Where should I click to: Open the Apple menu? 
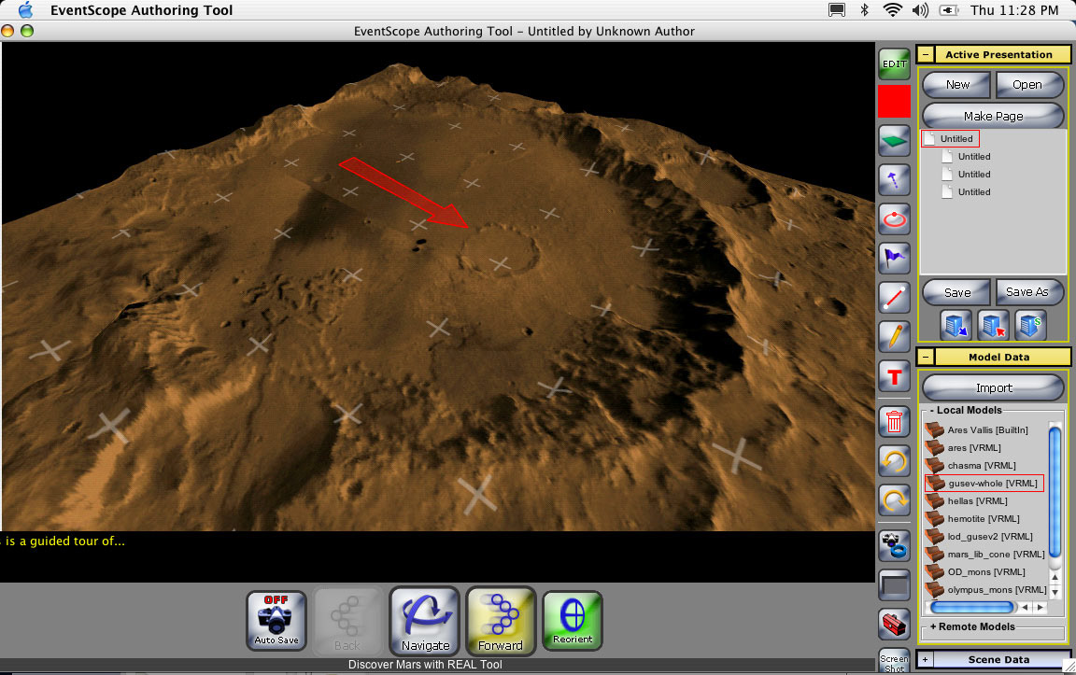(x=25, y=9)
